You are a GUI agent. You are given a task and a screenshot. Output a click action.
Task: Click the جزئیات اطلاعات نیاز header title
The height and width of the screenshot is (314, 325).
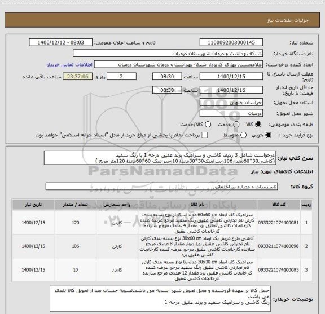(288, 20)
